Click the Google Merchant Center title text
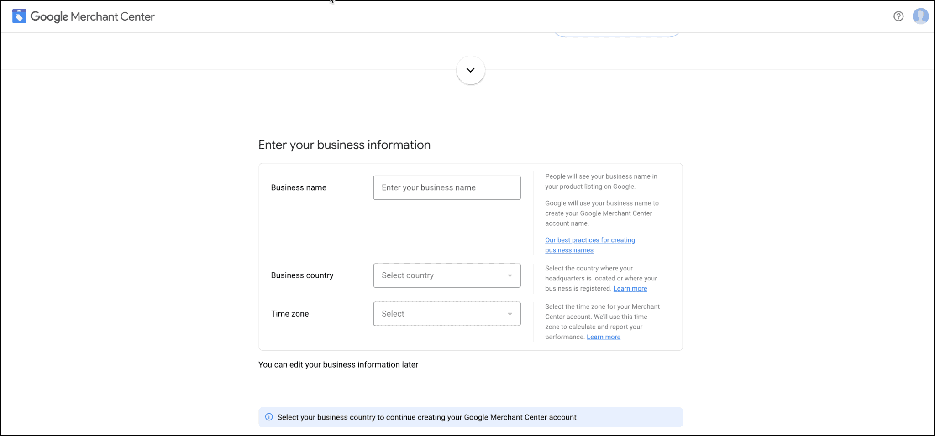Viewport: 935px width, 436px height. coord(92,16)
